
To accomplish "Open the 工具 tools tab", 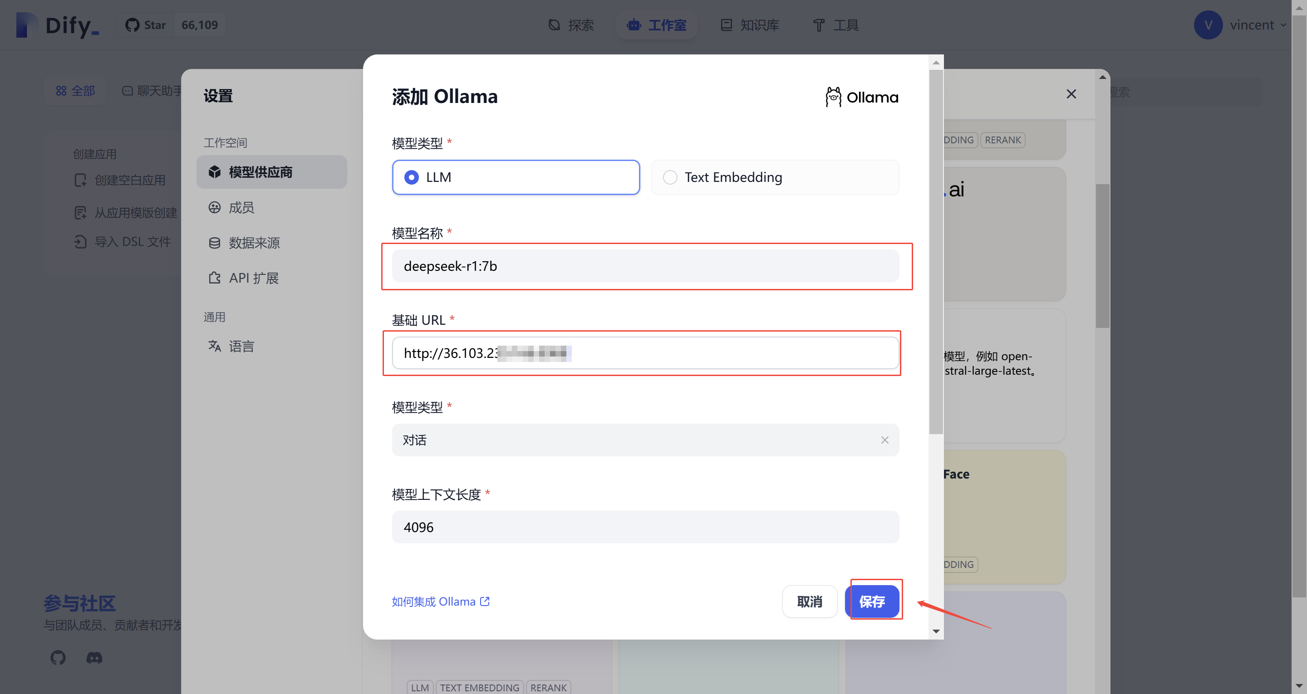I will pos(835,25).
